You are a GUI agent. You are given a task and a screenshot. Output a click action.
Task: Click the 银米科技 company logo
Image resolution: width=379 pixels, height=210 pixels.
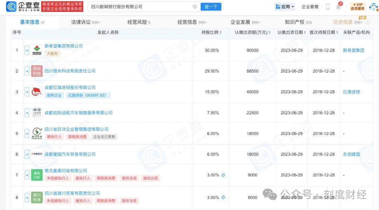point(37,71)
